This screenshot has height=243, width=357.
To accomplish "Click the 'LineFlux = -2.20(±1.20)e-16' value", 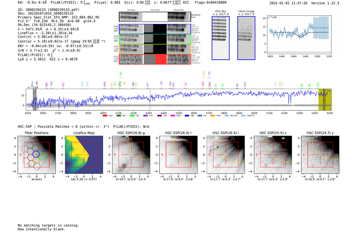I will (x=45, y=33).
